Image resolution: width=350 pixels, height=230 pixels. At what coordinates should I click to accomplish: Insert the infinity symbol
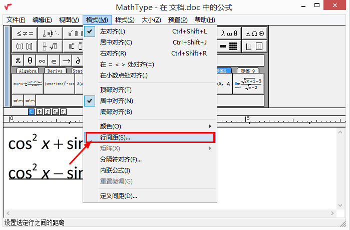pos(42,60)
